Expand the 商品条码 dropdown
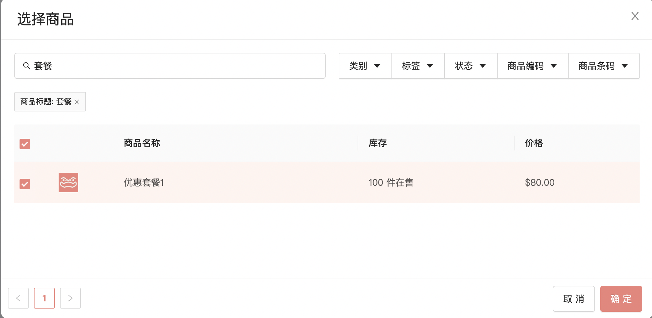This screenshot has height=318, width=652. coord(604,66)
